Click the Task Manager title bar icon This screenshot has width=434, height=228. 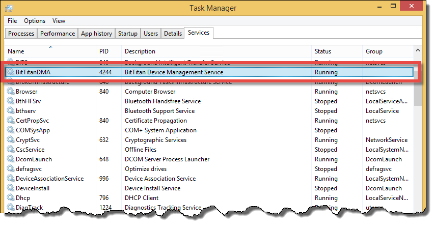[x=9, y=8]
